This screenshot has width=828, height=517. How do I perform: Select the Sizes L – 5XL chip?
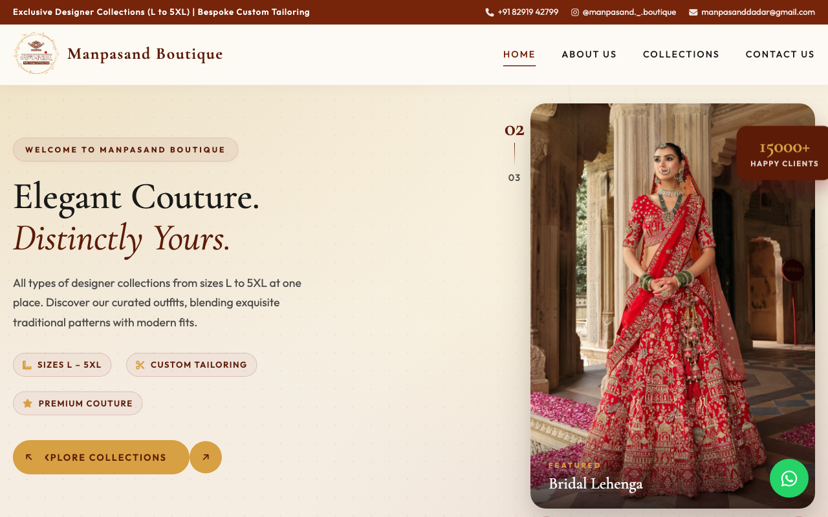tap(62, 364)
